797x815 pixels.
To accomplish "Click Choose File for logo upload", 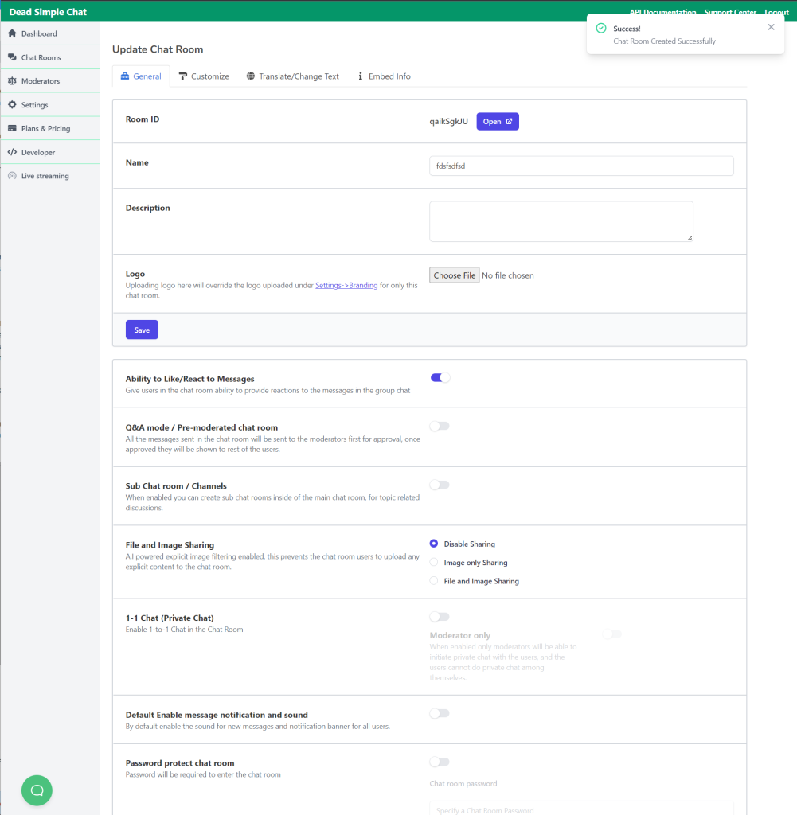I will pos(455,275).
